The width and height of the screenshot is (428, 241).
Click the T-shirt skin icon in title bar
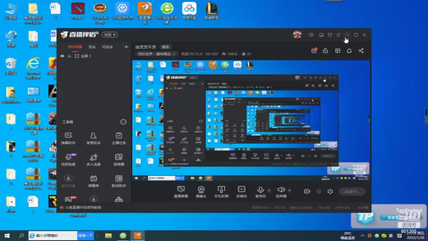tap(330, 35)
